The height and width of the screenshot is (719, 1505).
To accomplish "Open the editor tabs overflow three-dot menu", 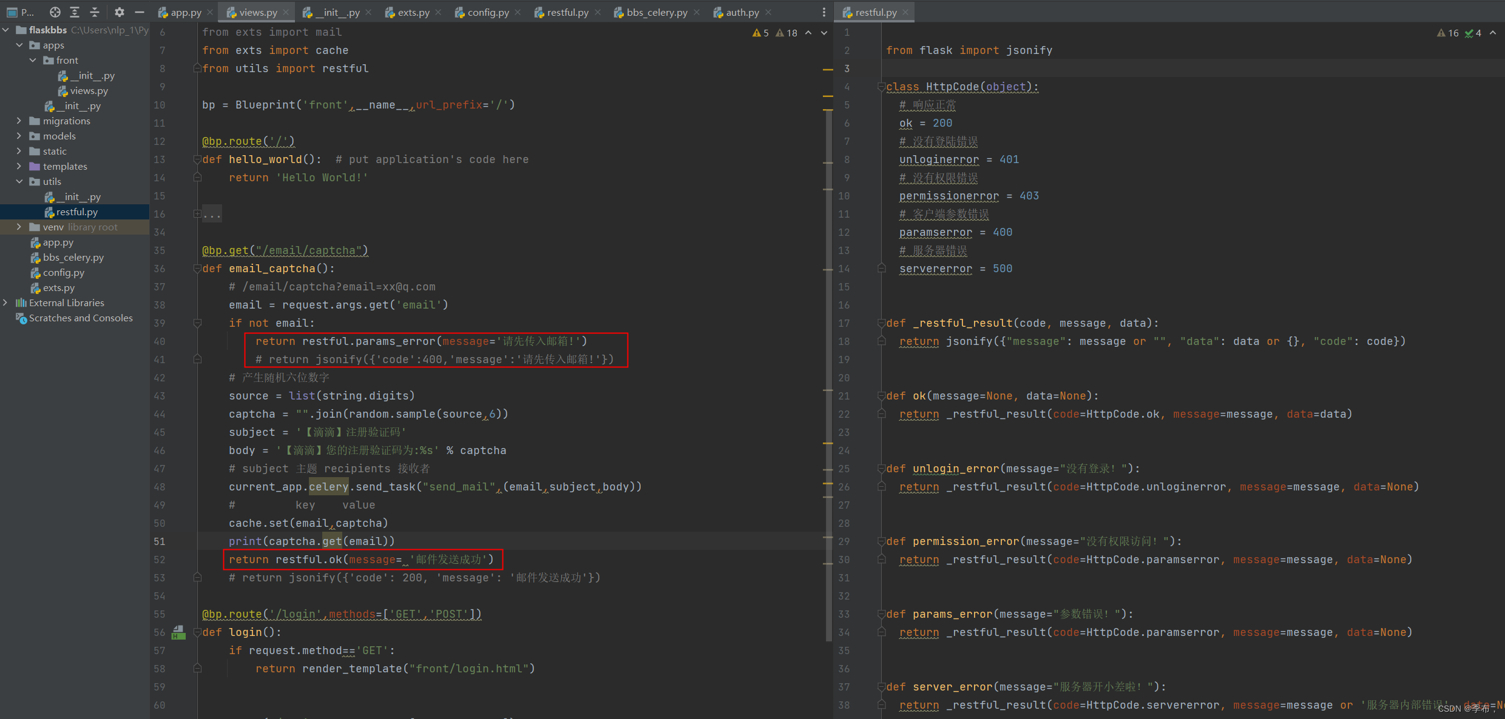I will coord(824,12).
